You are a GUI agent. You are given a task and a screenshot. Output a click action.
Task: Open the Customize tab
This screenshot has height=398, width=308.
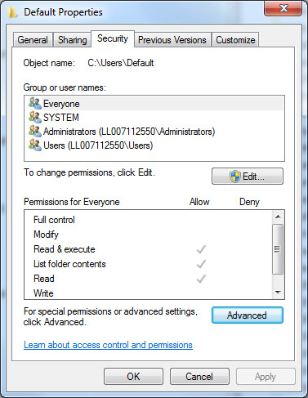pyautogui.click(x=235, y=40)
